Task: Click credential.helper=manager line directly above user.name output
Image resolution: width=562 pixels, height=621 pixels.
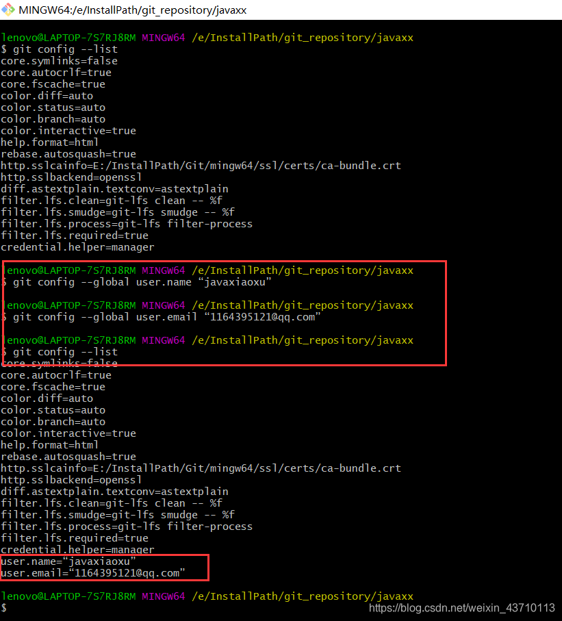Action: (77, 550)
